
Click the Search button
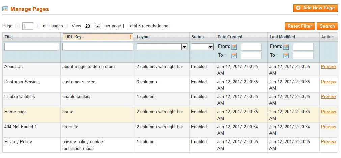click(x=327, y=26)
